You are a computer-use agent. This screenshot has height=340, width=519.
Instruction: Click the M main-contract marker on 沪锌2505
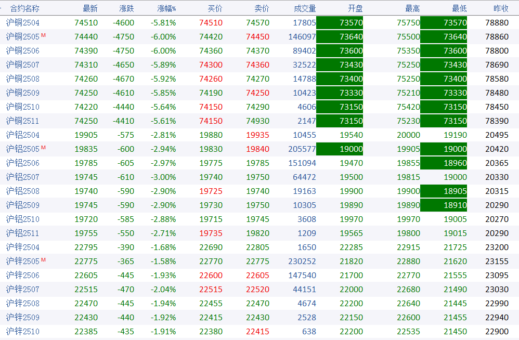click(x=43, y=259)
